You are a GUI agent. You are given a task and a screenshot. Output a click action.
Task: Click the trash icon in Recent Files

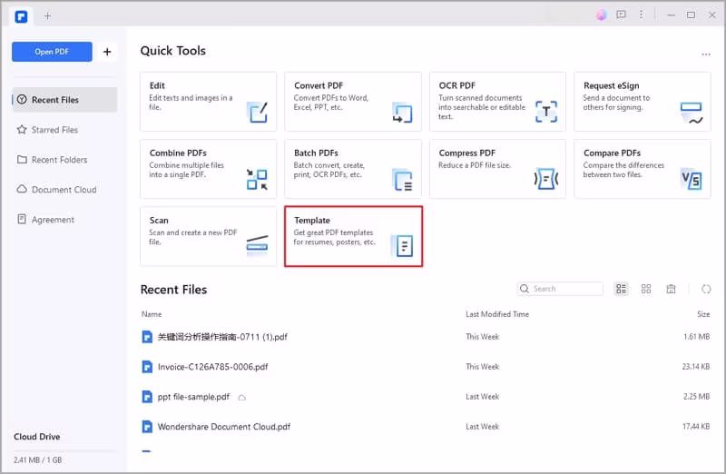pyautogui.click(x=671, y=289)
